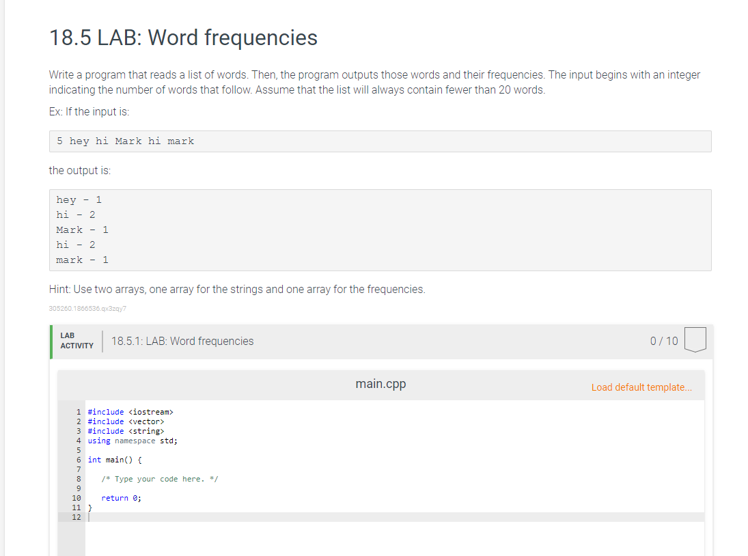Viewport: 748px width, 556px height.
Task: Click the LAB ACTIVITY badge
Action: click(77, 339)
